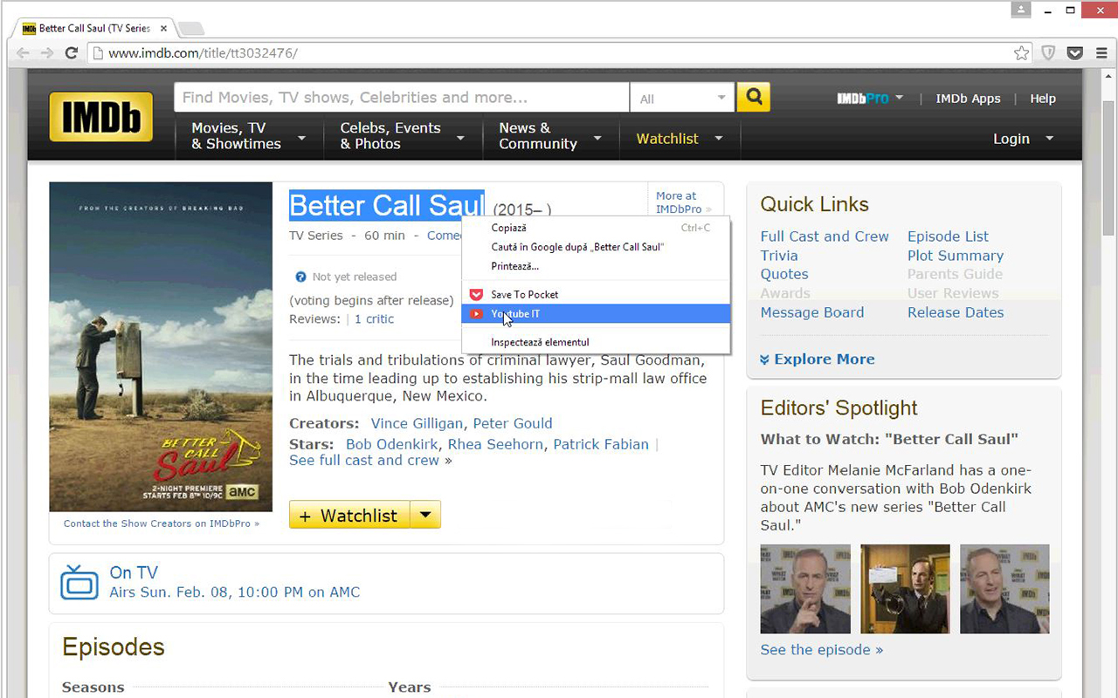Click the yellow search magnifier button
The image size is (1118, 698).
coord(753,97)
